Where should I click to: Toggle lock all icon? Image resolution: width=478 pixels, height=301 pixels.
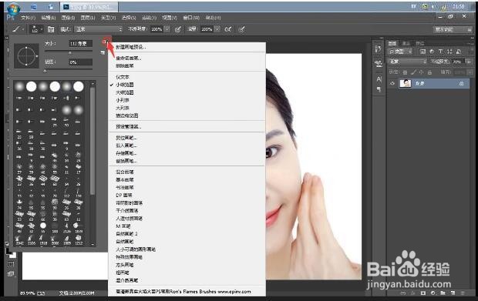(x=429, y=72)
